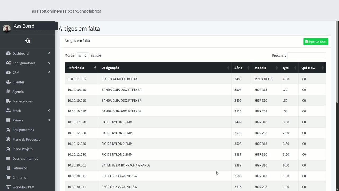Click the Procurar search field
339x191 pixels.
pyautogui.click(x=306, y=55)
